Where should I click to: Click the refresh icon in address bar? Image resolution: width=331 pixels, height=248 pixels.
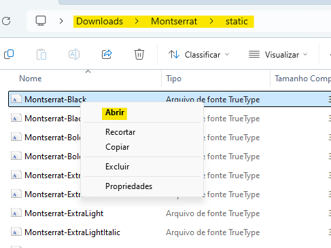pyautogui.click(x=6, y=21)
